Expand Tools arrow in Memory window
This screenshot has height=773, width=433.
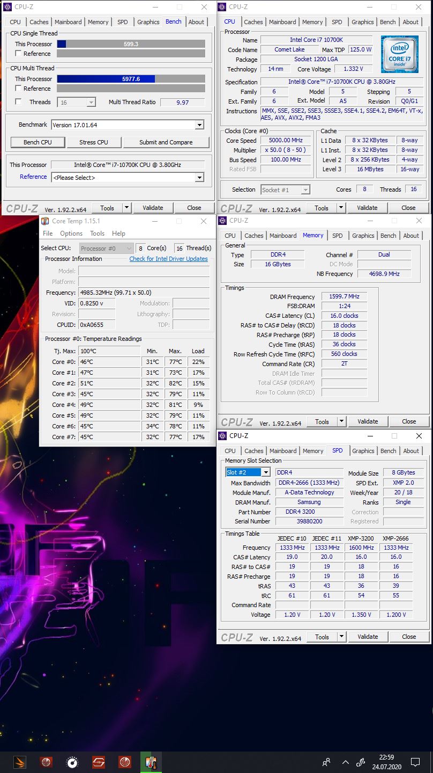342,421
